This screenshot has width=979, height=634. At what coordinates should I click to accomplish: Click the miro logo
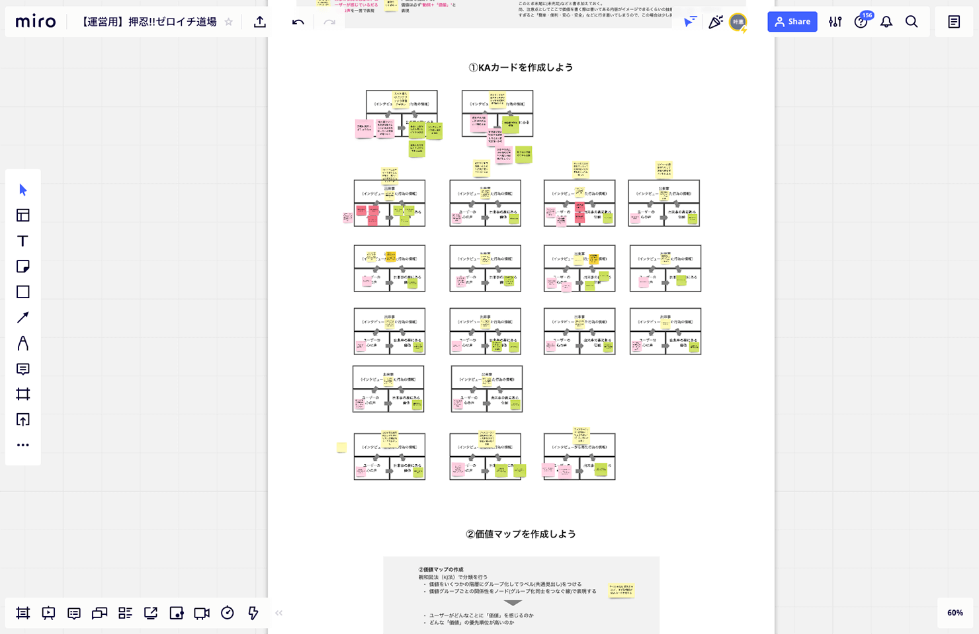[x=36, y=22]
